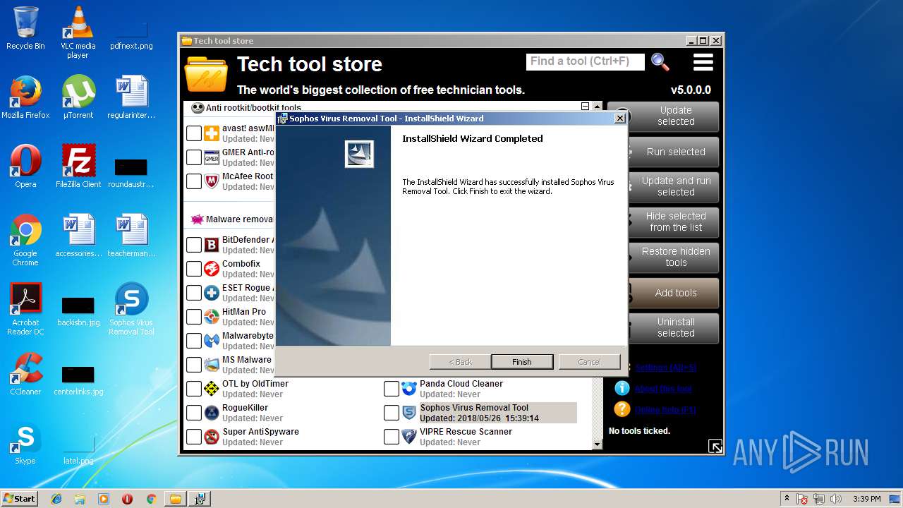Click the OTL by OldTimer icon

click(211, 389)
